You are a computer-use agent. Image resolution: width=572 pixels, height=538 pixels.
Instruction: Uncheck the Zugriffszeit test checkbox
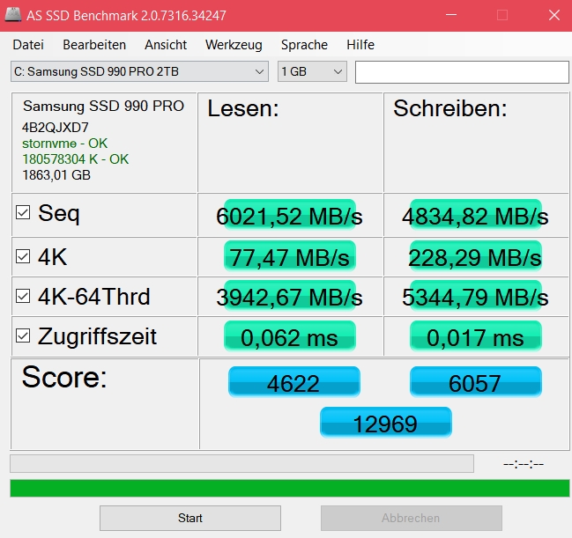click(x=23, y=335)
